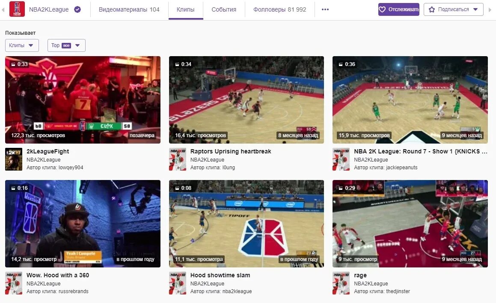Play the Raptors Uprising heartbreak thumbnail
The height and width of the screenshot is (303, 496).
click(247, 100)
